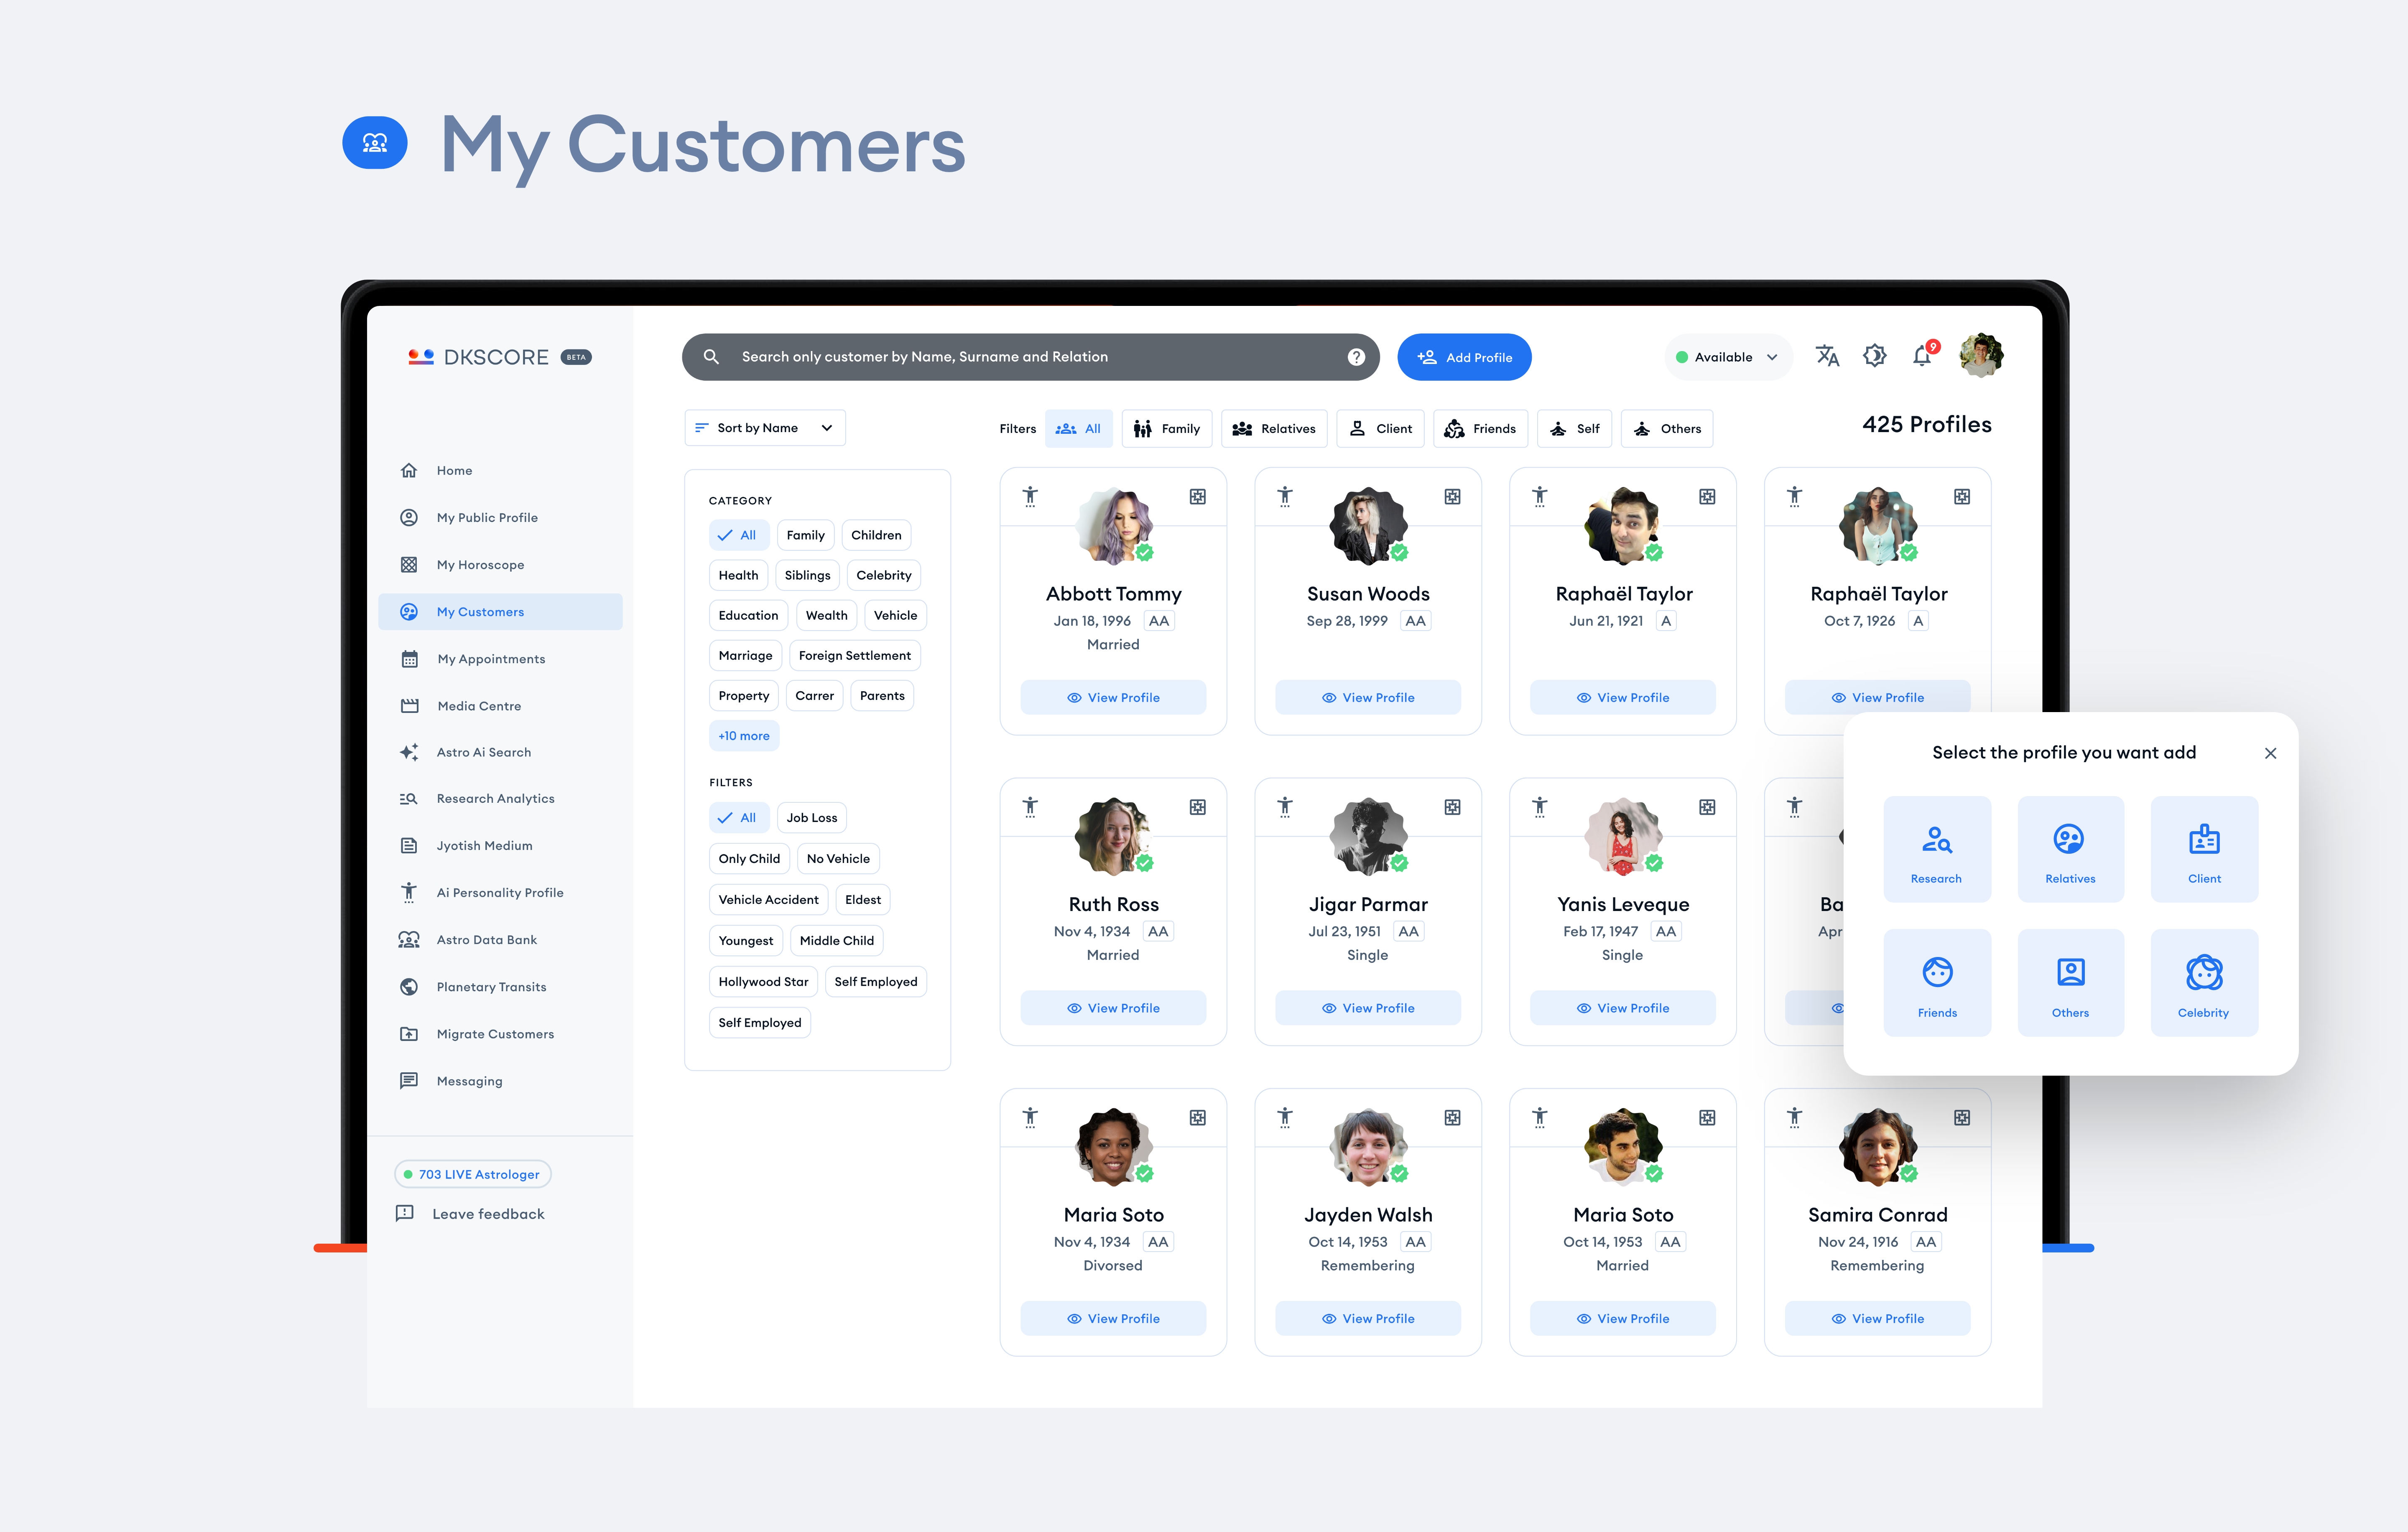
Task: Expand the Available status dropdown
Action: point(1727,357)
